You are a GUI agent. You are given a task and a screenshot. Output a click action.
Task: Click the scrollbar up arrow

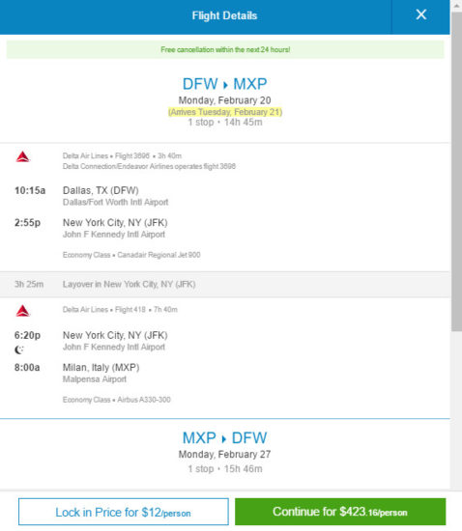[x=456, y=6]
